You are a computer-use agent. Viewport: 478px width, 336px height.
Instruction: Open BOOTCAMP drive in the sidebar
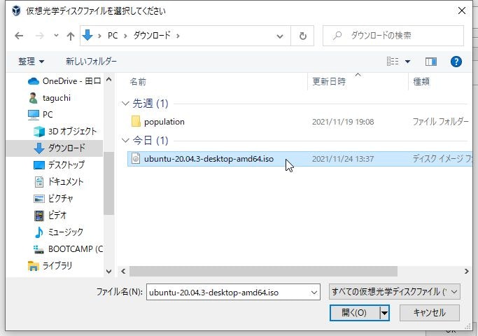[68, 249]
